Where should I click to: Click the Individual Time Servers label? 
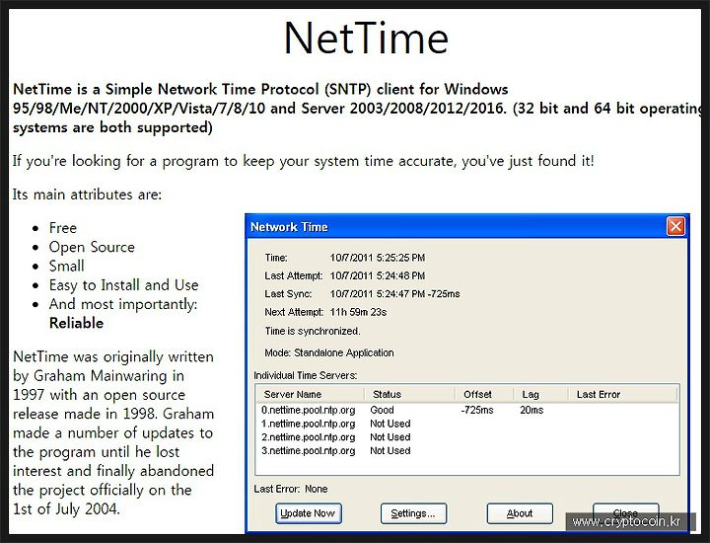click(x=305, y=376)
